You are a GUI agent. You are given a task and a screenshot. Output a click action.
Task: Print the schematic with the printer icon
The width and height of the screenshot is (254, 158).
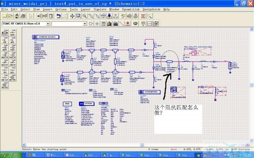click(x=23, y=16)
